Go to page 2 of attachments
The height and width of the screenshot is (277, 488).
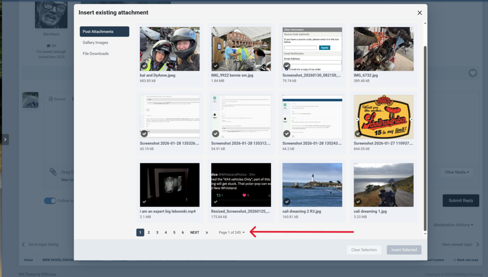click(149, 233)
